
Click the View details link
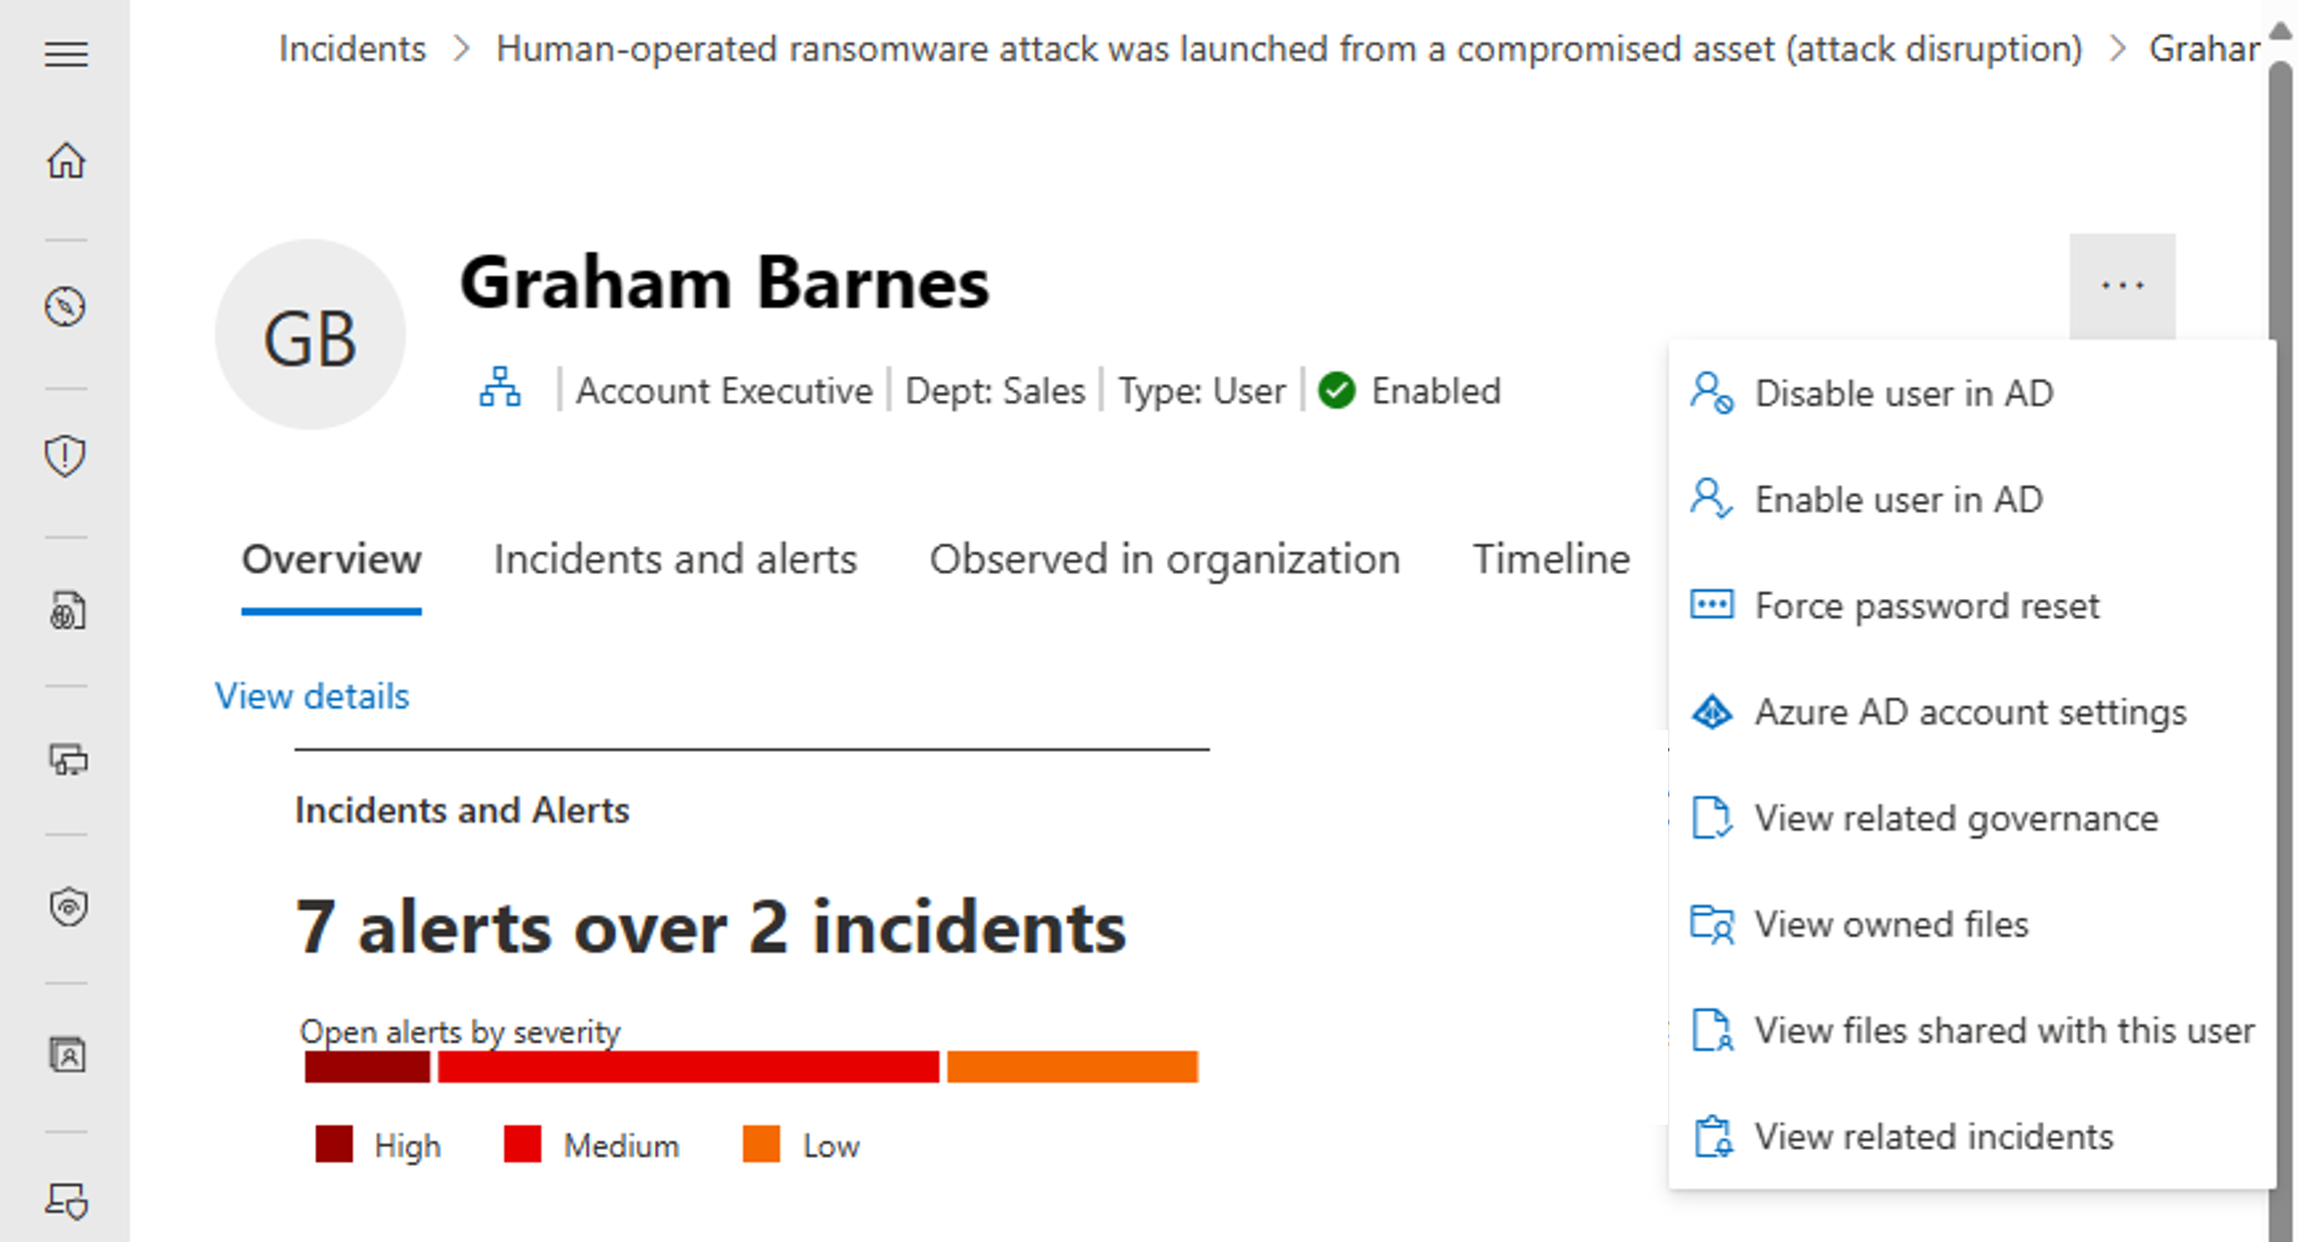click(312, 695)
